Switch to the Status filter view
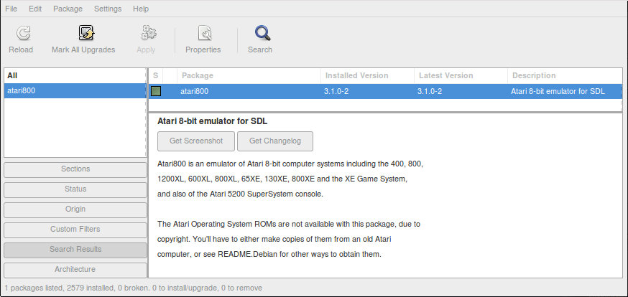The width and height of the screenshot is (628, 297). click(x=75, y=189)
